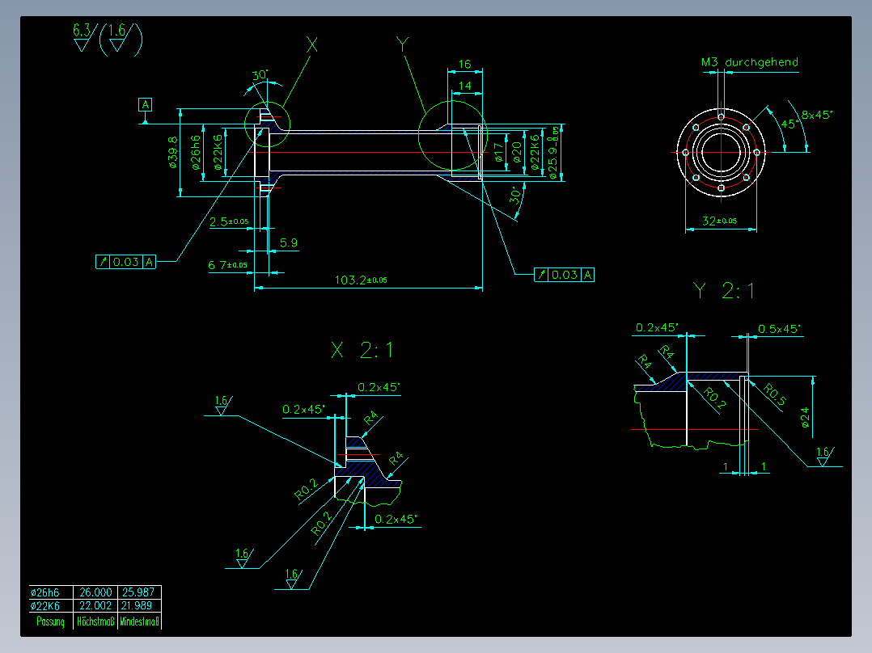The height and width of the screenshot is (653, 872).
Task: Click the Y 2:1 detail title
Action: tap(723, 291)
